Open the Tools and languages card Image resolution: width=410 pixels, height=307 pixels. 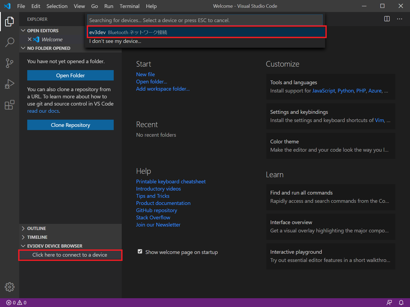(x=331, y=87)
